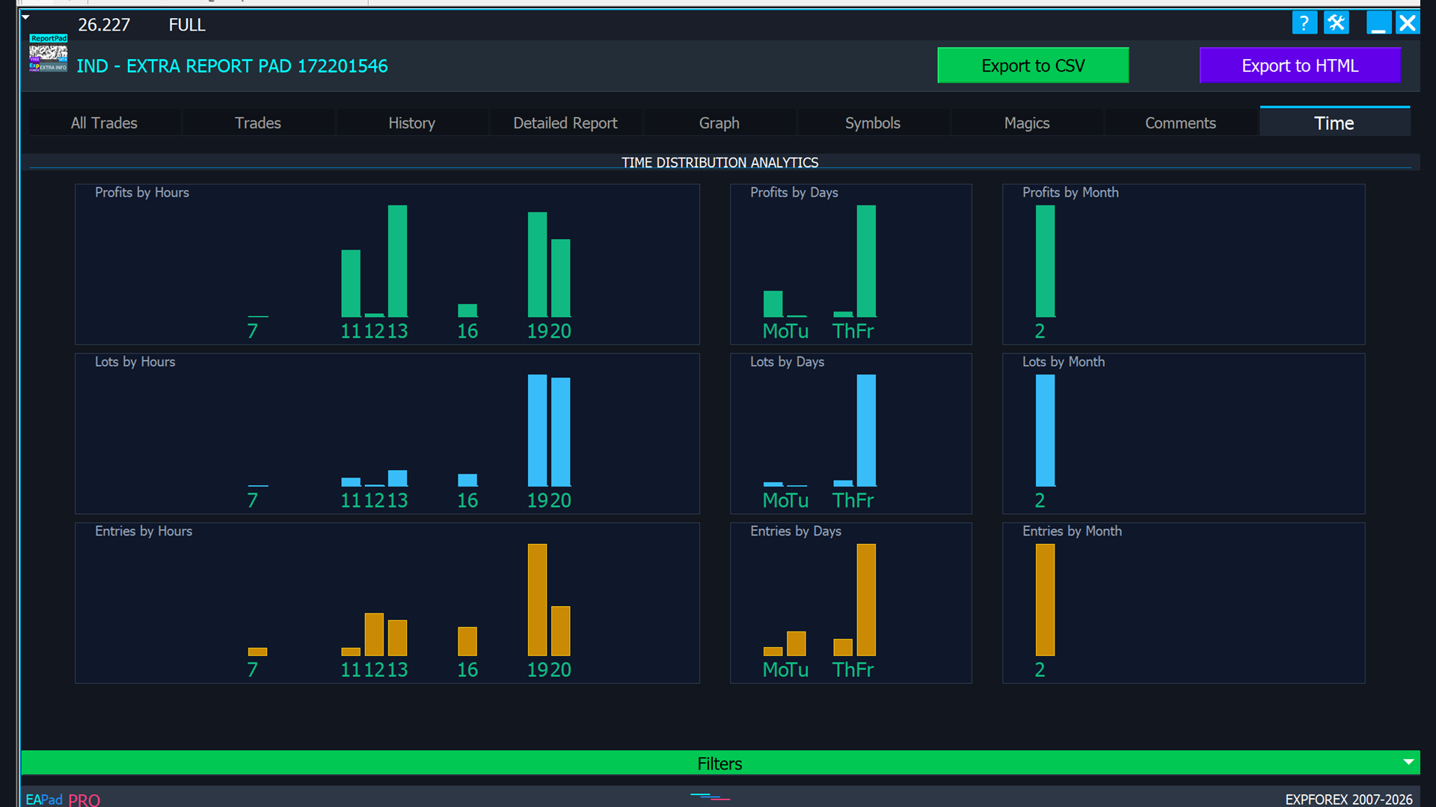Switch to the History tab
Image resolution: width=1436 pixels, height=807 pixels.
[x=411, y=123]
